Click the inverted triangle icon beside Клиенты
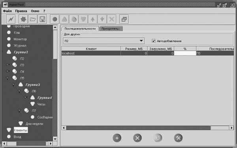Viewport: 237px width, 148px height. pos(9,130)
